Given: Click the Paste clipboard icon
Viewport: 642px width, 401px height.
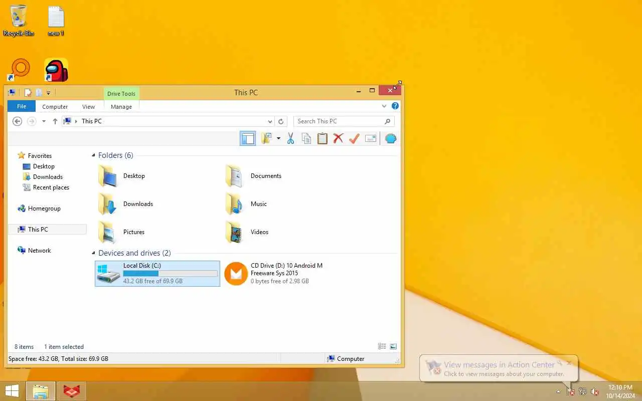Looking at the screenshot, I should coord(322,139).
